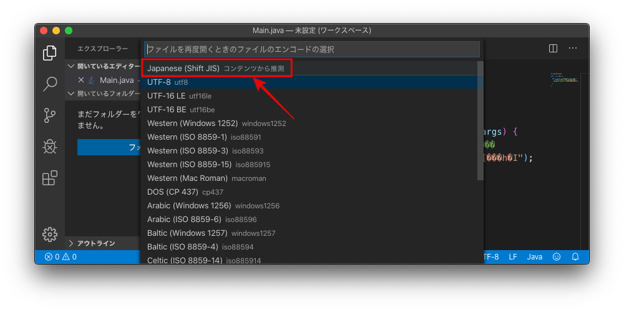Open notifications bell in the status bar

[575, 257]
